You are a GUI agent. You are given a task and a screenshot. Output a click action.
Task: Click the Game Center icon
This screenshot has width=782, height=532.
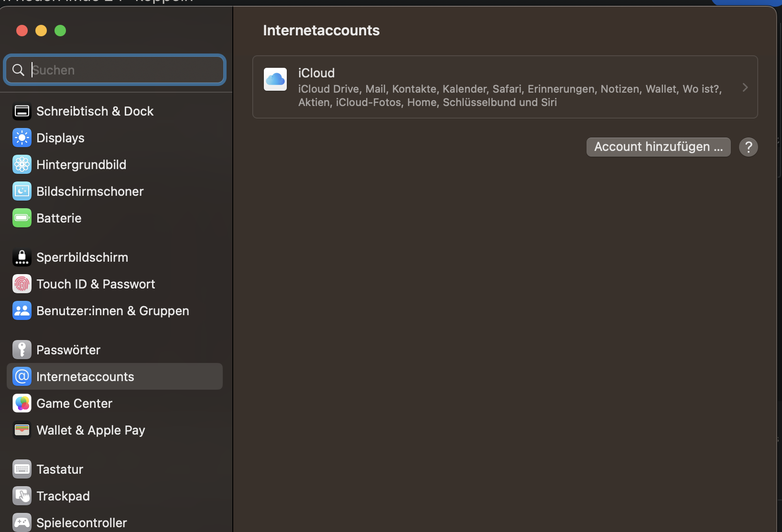click(22, 404)
